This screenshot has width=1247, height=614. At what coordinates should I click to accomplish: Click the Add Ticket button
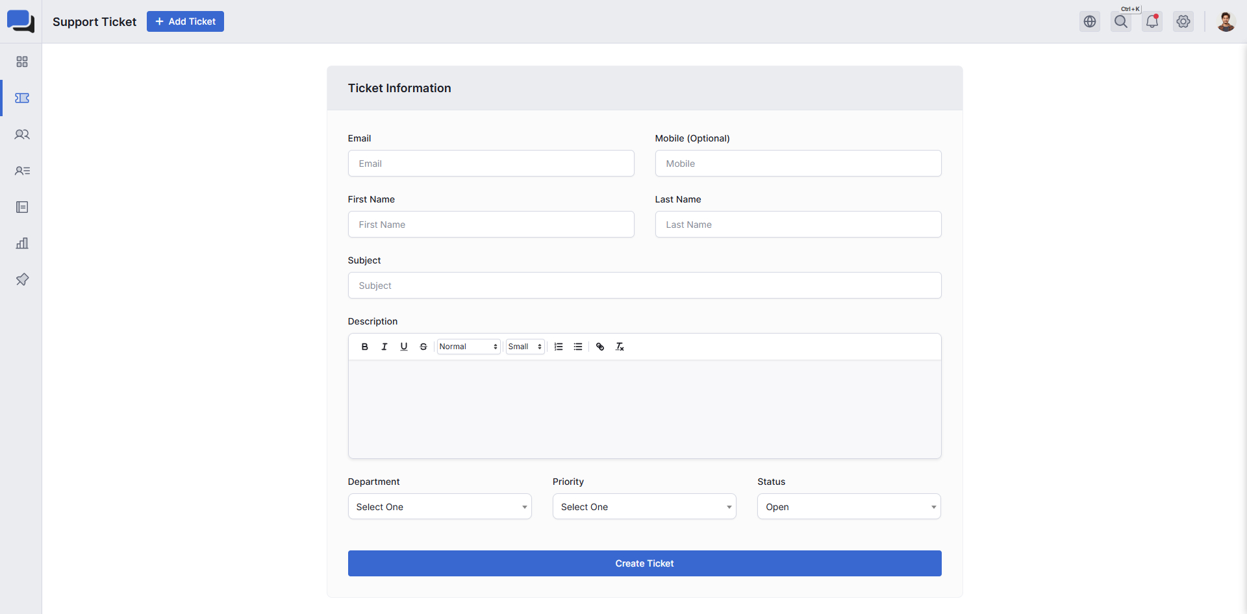pos(185,21)
